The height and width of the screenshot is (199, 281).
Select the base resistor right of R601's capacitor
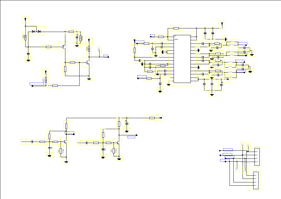point(49,47)
